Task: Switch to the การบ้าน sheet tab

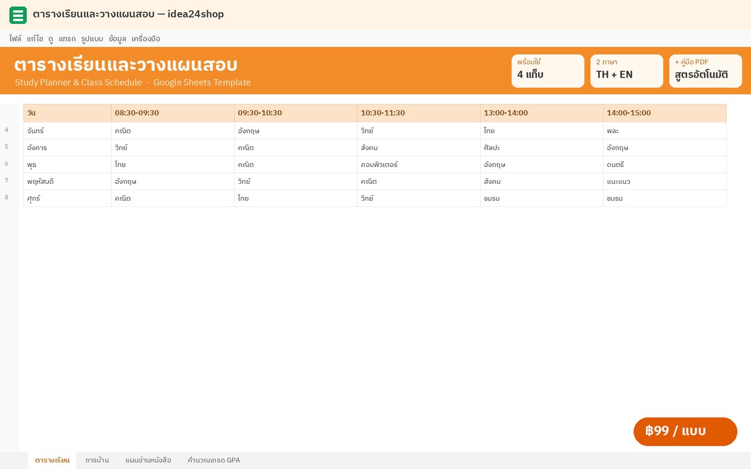Action: 97,460
